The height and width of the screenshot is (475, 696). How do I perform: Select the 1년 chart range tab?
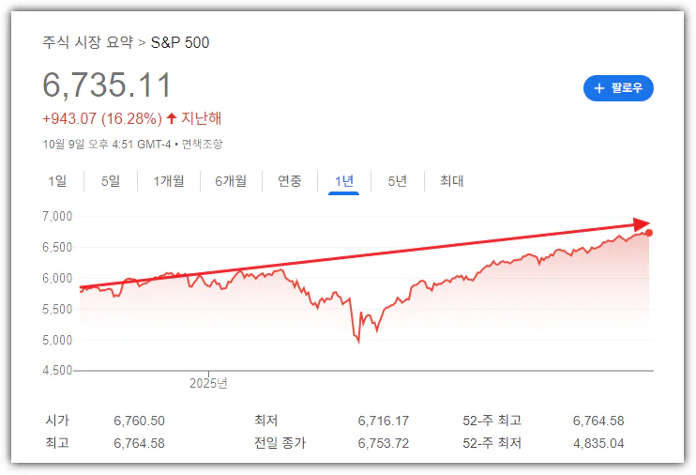tap(343, 181)
